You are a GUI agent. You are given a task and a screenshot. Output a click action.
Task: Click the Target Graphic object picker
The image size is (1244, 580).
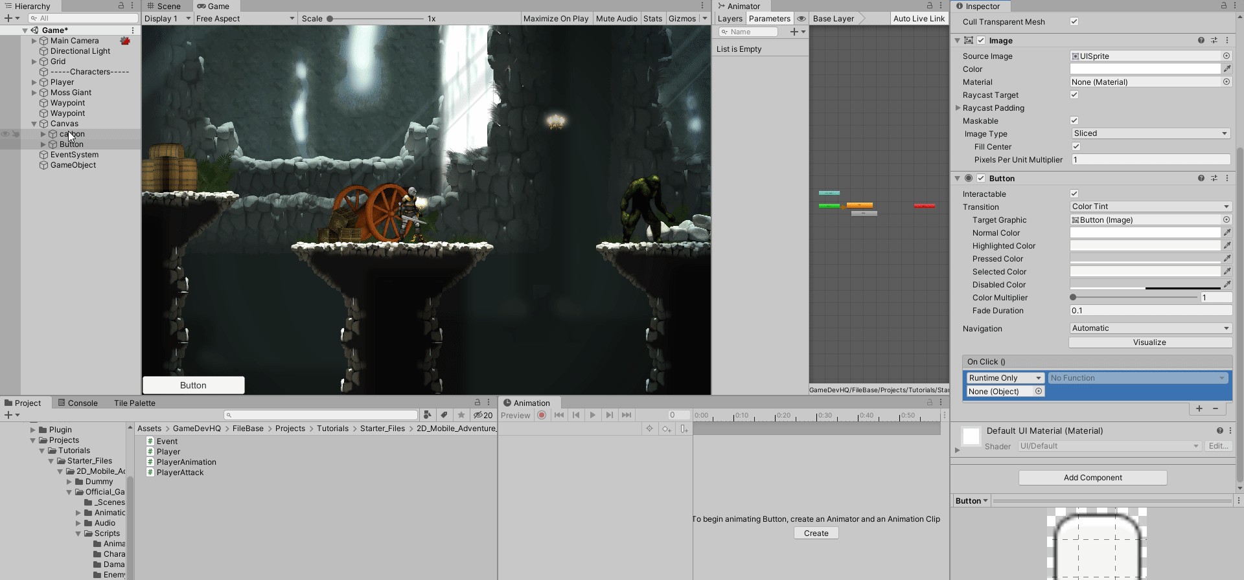1227,219
